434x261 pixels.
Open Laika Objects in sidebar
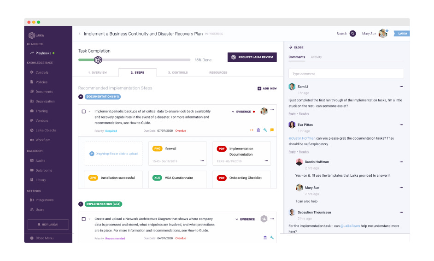click(43, 130)
